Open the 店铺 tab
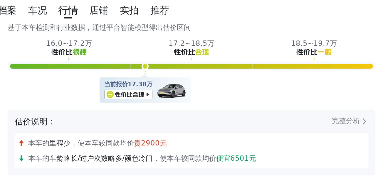 pyautogui.click(x=98, y=11)
